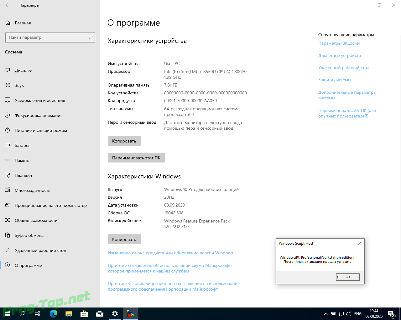Screen dimensions: 401x320
Task: Click Переименовать этот ПК (для опытных пользователей)
Action: point(347,113)
